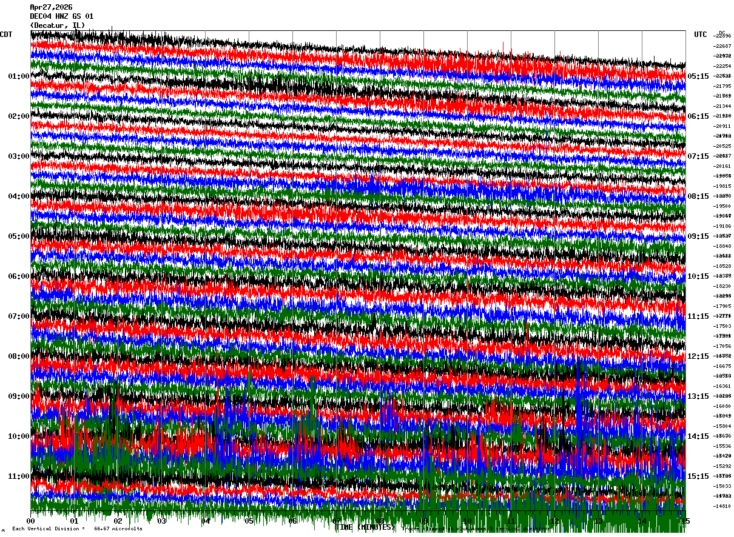Click the DC offset value -15804
Image resolution: width=734 pixels, height=537 pixels.
(723, 426)
